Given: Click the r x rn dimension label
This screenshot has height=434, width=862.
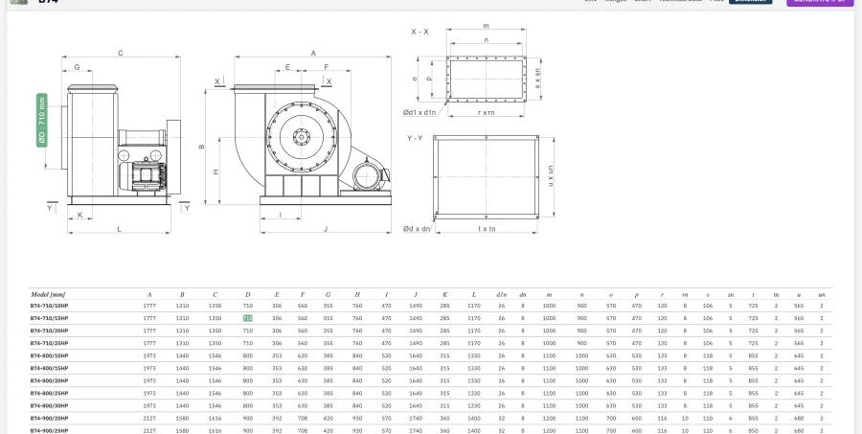Looking at the screenshot, I should [486, 113].
